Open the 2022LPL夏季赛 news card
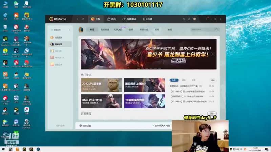 point(101,85)
